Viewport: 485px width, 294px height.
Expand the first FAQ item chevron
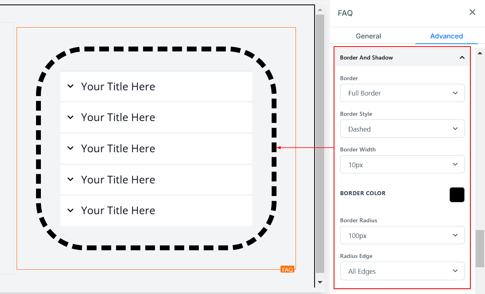tap(70, 86)
